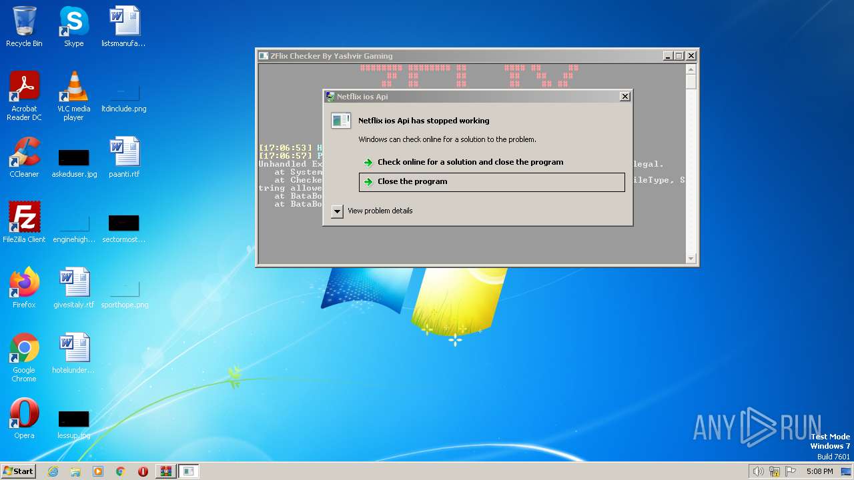Select askeduser.jpg file on desktop
This screenshot has width=854, height=480.
(73, 163)
